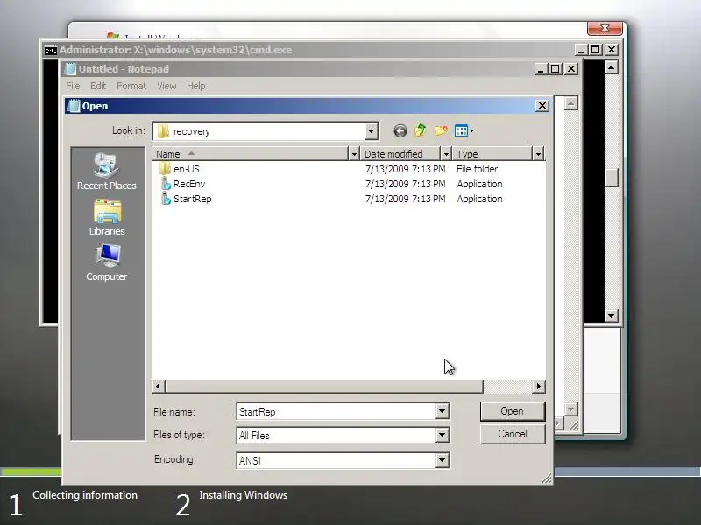Expand the Look in dropdown

coord(371,131)
